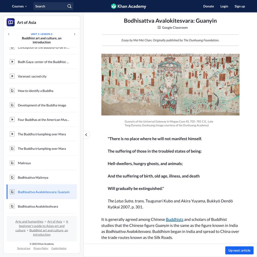Open the Bodhisattva Avalokiteshvara article
This screenshot has height=257, width=257.
[42, 206]
